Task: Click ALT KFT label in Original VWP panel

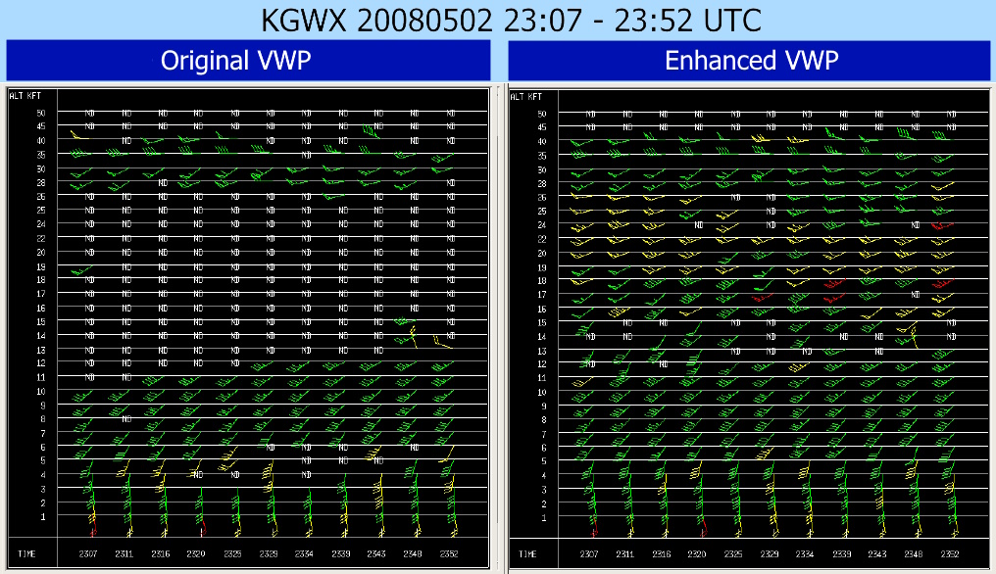Action: coord(25,96)
